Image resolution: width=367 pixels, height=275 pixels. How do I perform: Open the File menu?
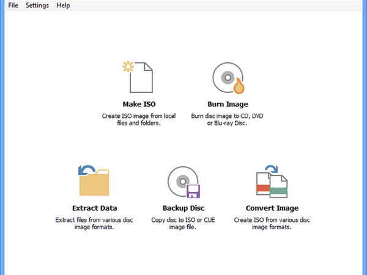(x=13, y=5)
